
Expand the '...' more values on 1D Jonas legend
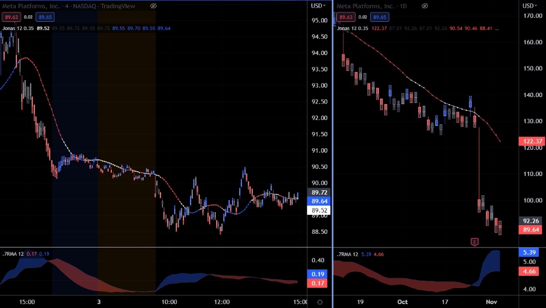[497, 28]
